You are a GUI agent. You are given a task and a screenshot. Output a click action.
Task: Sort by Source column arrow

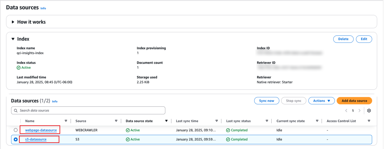(x=116, y=121)
